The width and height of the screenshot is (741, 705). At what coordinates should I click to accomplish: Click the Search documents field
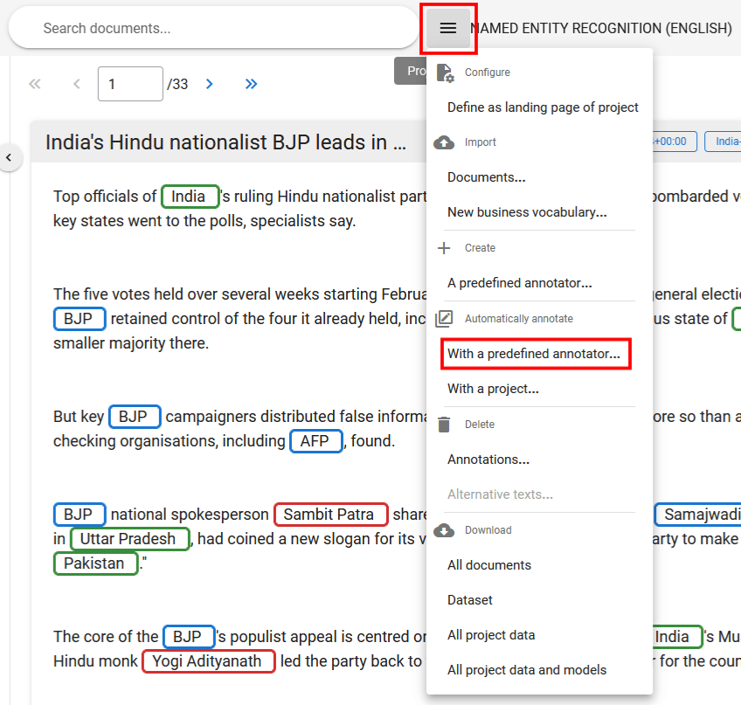click(x=214, y=28)
